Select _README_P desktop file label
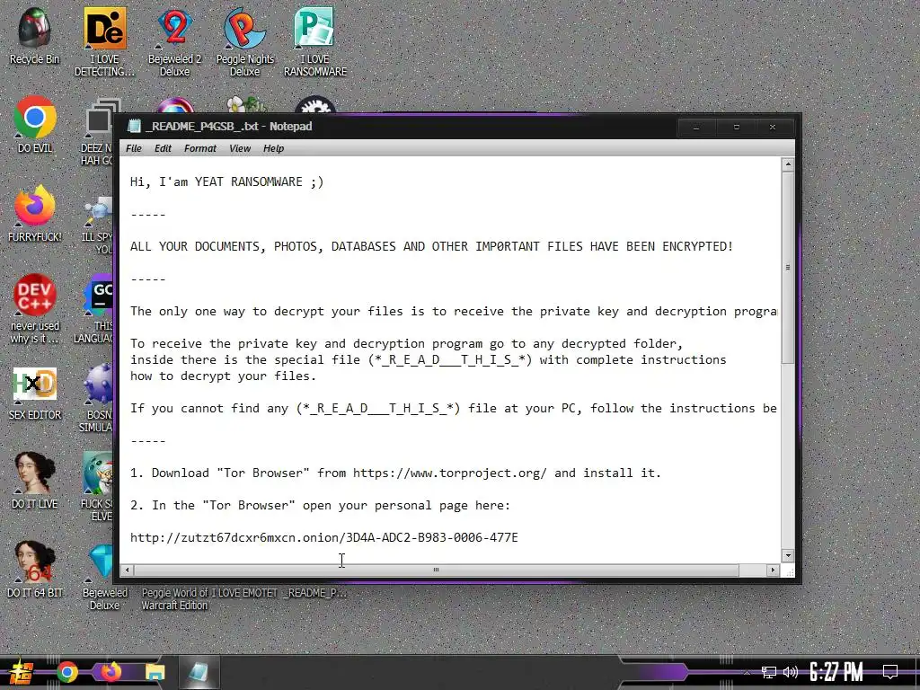Screen dimensions: 920x690 coord(314,593)
